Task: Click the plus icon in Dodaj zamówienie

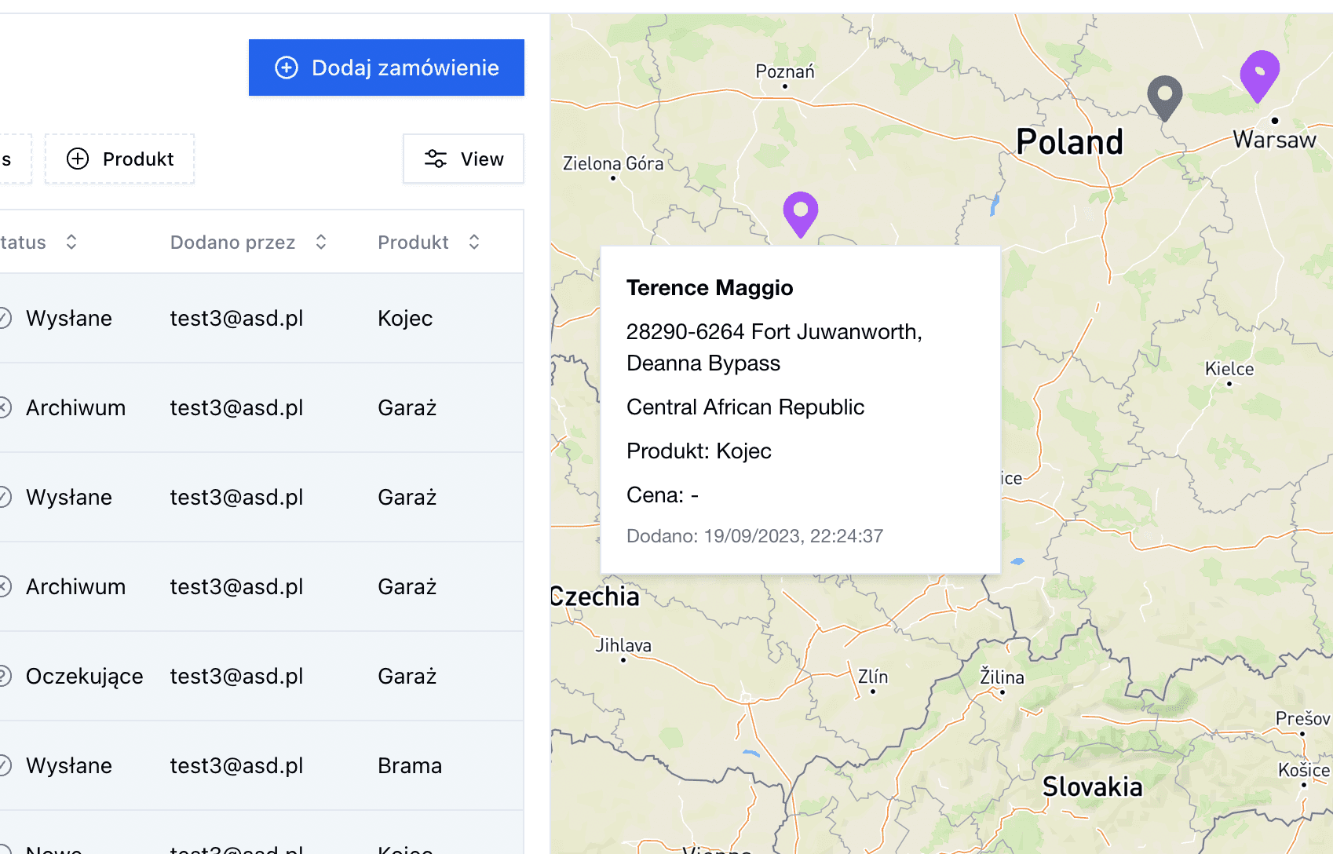Action: pyautogui.click(x=287, y=68)
